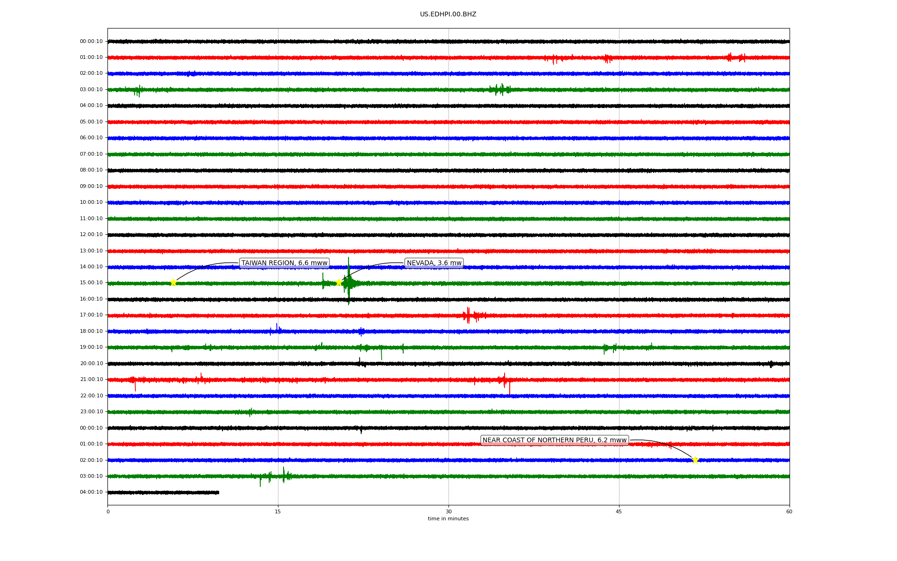897x561 pixels.
Task: Click the 60 tick on the time axis
Action: coord(789,511)
